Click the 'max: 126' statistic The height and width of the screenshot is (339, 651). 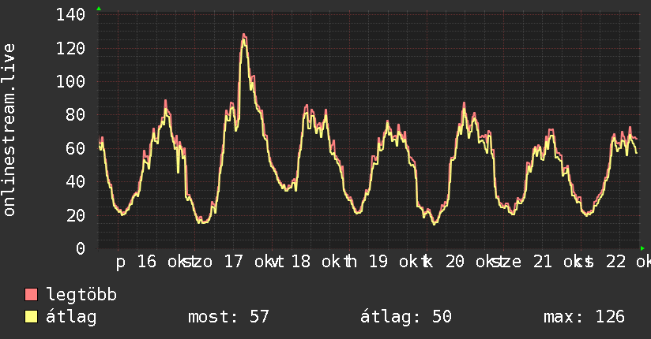(x=584, y=317)
